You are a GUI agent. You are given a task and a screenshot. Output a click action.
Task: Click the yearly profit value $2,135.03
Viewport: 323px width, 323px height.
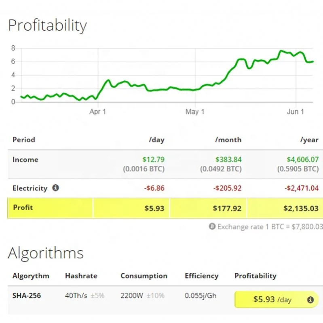(301, 208)
